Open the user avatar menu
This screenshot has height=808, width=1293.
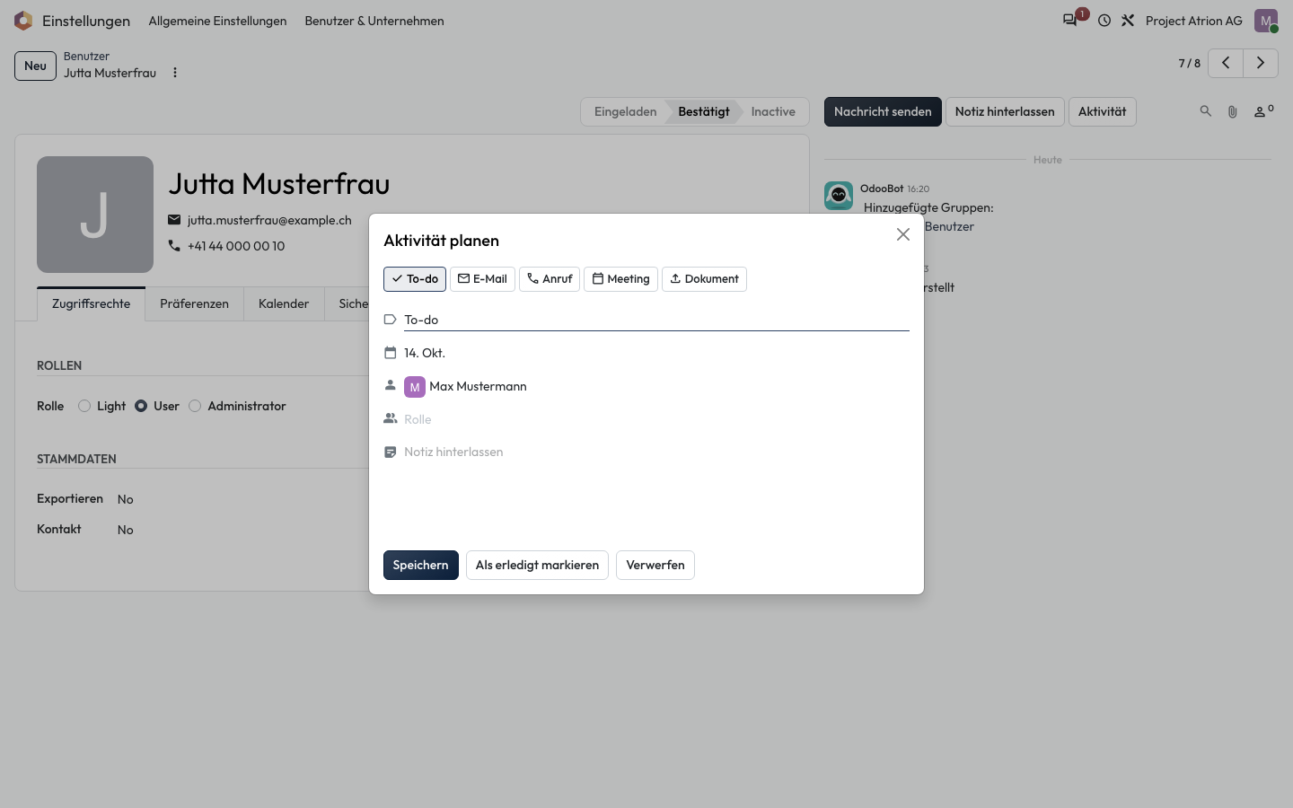(1266, 21)
